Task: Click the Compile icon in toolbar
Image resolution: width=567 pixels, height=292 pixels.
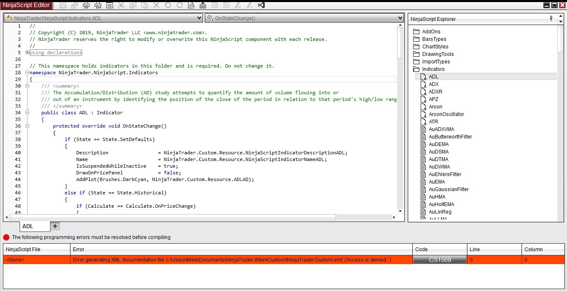Action: (203, 5)
